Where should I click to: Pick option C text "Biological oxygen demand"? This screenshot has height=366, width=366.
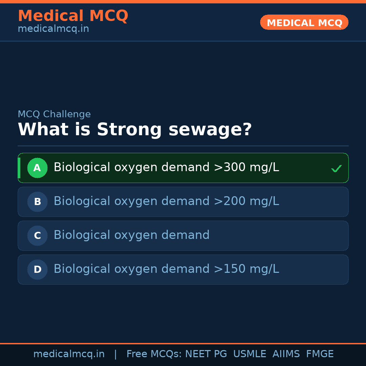(131, 235)
